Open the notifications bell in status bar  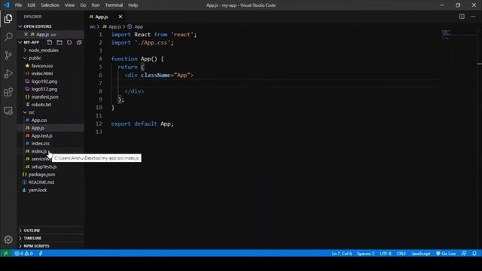(x=474, y=254)
